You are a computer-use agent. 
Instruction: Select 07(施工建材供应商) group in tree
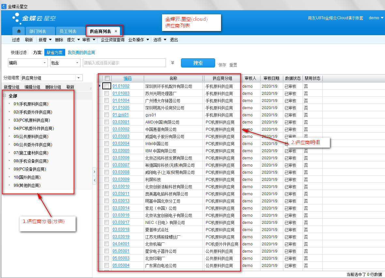coord(31,153)
